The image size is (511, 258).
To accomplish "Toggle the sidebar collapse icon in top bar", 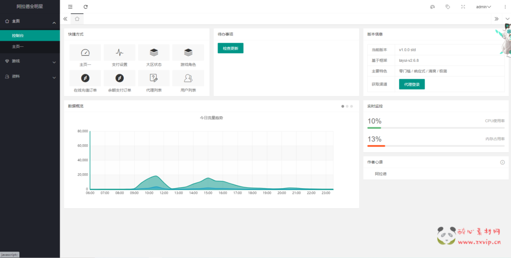I will click(x=70, y=6).
